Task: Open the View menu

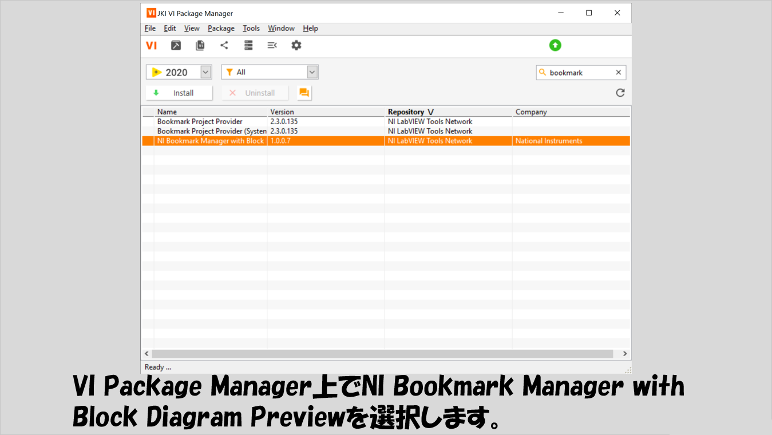Action: click(192, 29)
